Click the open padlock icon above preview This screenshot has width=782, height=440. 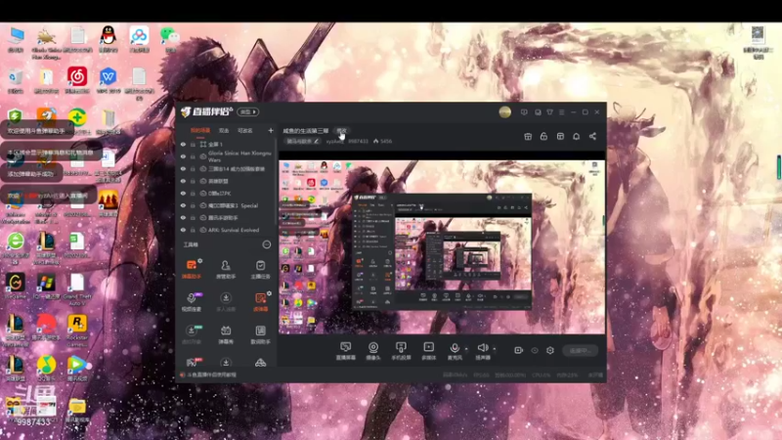click(x=543, y=136)
